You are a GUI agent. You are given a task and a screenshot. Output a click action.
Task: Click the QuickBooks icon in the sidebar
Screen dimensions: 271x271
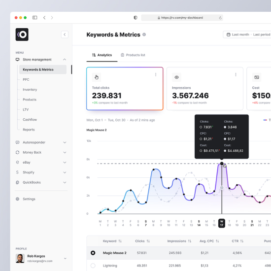pos(17,182)
